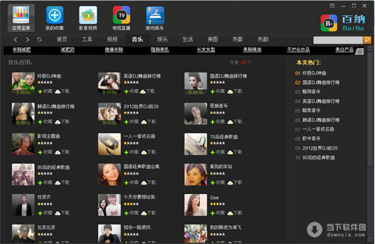
Task: Open the 美白产品 ad link
Action: click(344, 49)
